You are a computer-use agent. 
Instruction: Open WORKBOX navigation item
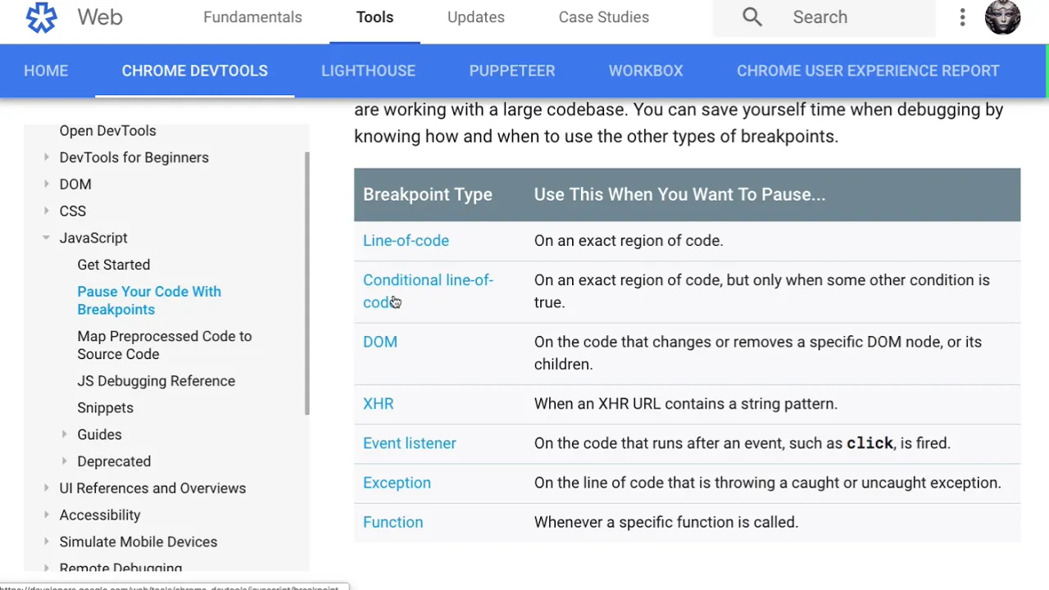point(646,70)
